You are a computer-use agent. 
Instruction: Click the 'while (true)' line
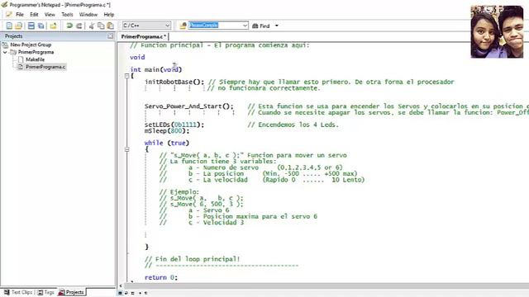[x=167, y=143]
